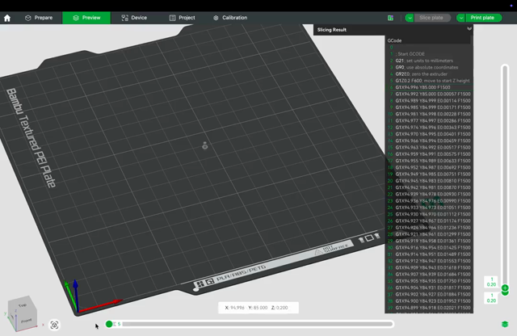The height and width of the screenshot is (336, 517).
Task: Select the 'G90; use absolute coordinates' line
Action: [x=429, y=67]
